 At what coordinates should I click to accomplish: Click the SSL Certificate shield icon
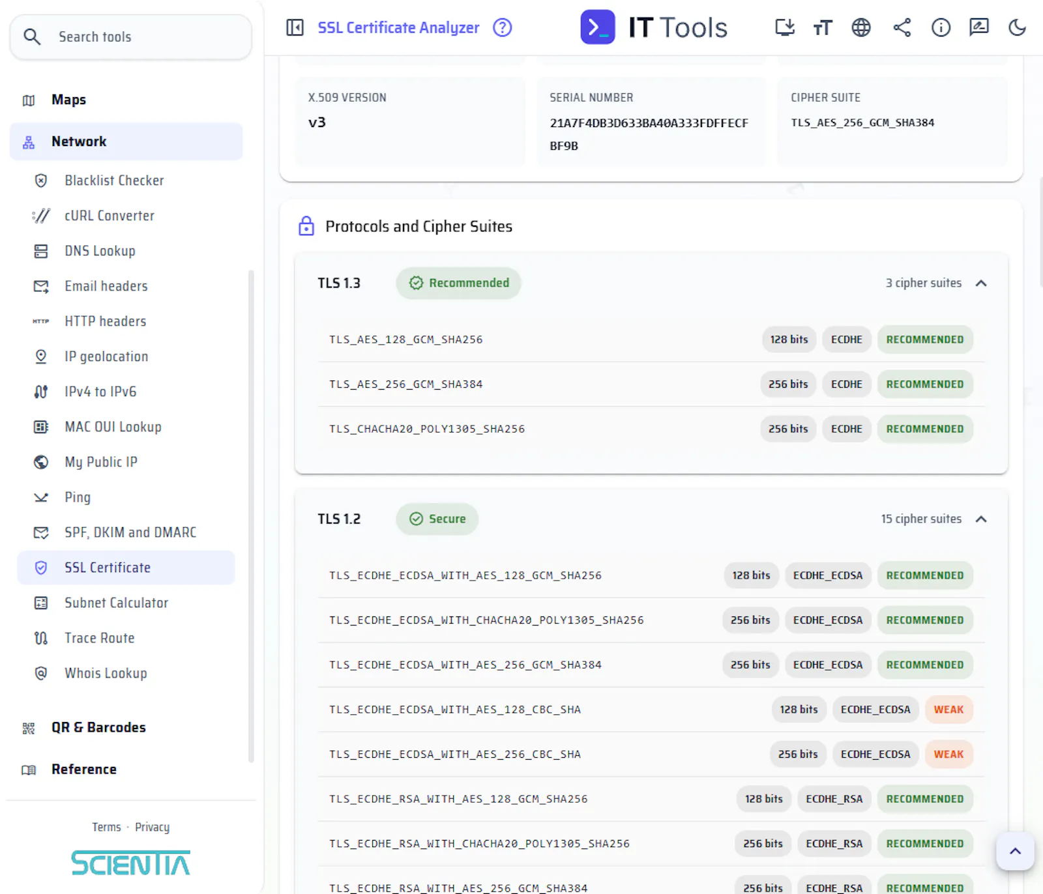(x=41, y=568)
